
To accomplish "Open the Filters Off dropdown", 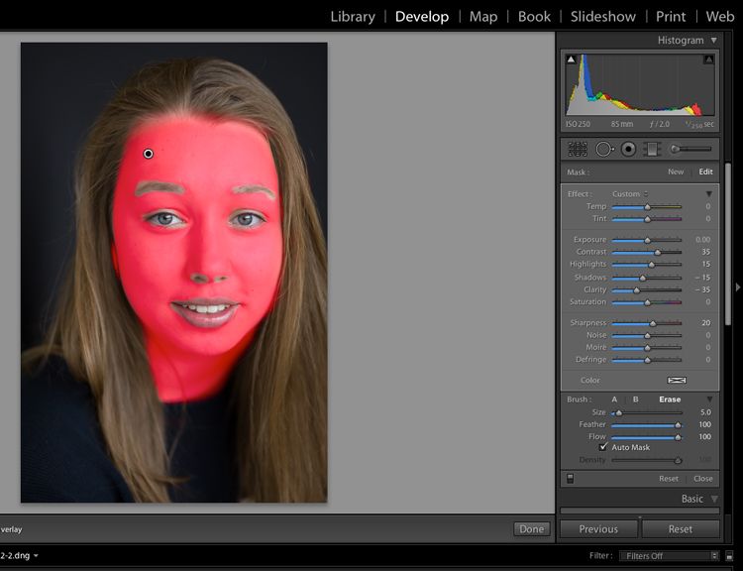I will [x=669, y=556].
